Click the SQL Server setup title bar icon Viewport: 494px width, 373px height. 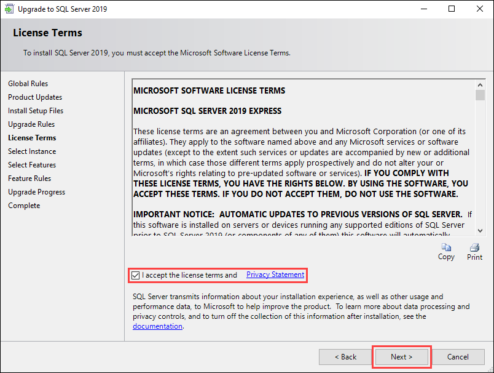pos(9,9)
